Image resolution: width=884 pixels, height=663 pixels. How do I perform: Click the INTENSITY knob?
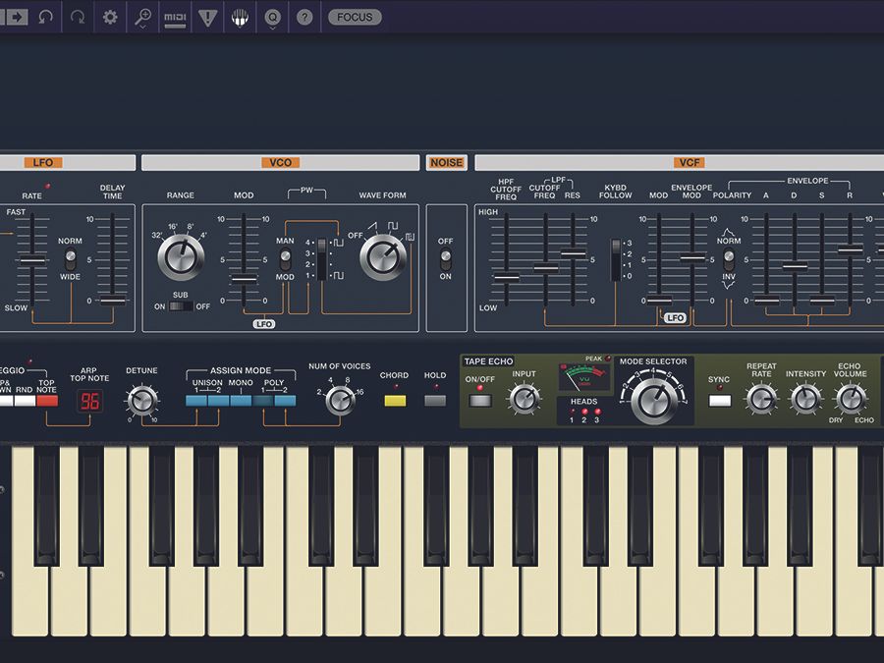click(805, 399)
